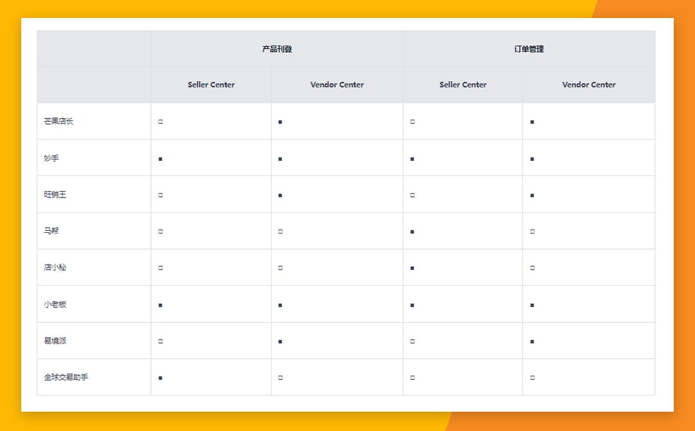Click 马帮 empty square under 产品刊登 Seller Center
The width and height of the screenshot is (695, 431).
(x=160, y=231)
